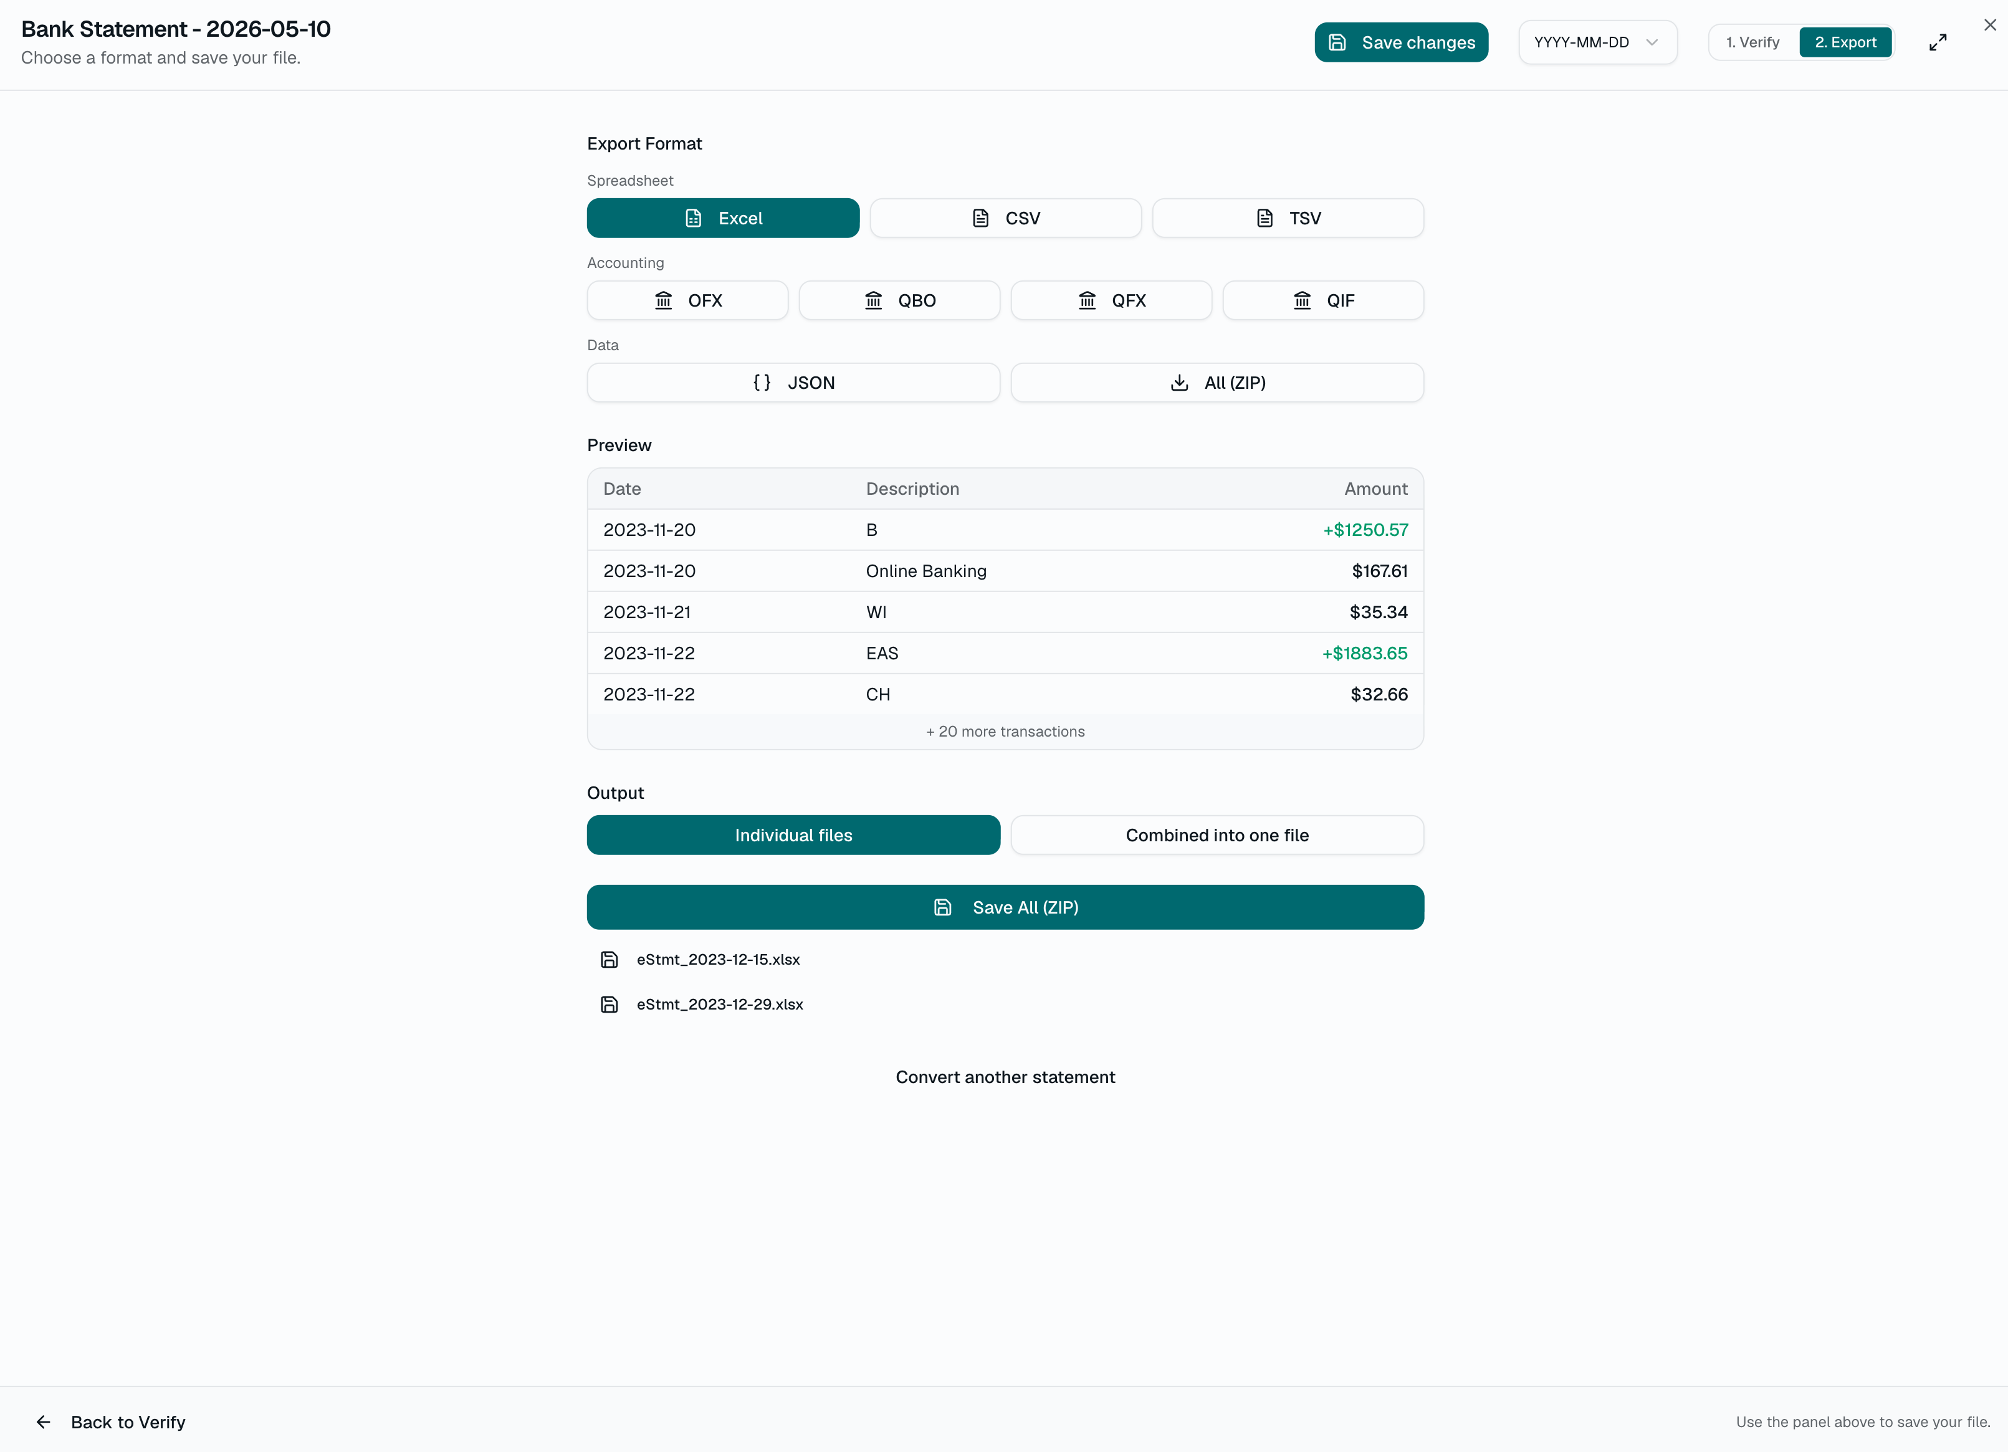Click the Online Banking description cell
This screenshot has width=2008, height=1452.
926,571
